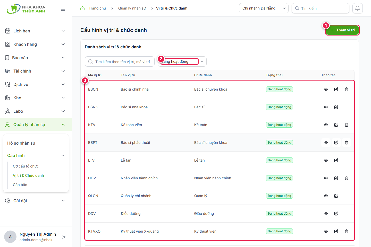
Task: Edit the KTV position
Action: point(336,125)
